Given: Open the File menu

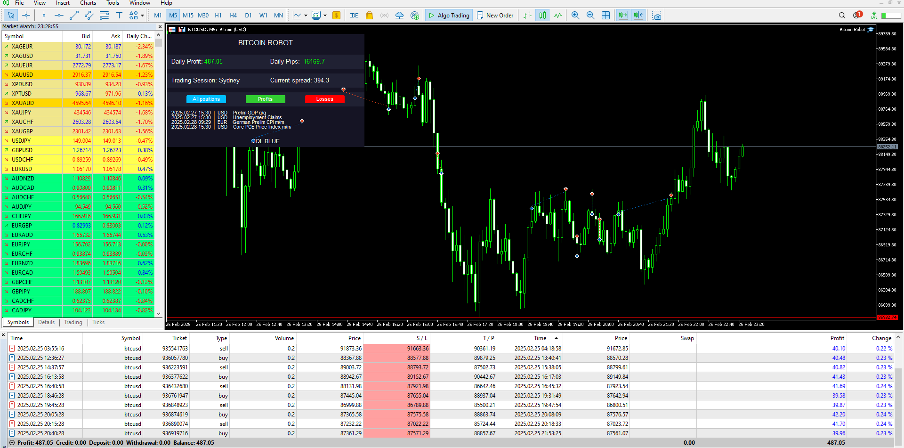Looking at the screenshot, I should coord(19,3).
